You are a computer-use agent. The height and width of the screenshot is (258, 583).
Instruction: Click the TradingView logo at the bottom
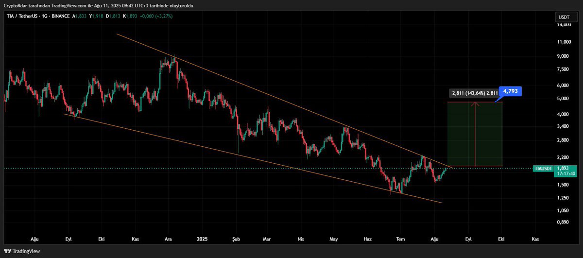21,251
